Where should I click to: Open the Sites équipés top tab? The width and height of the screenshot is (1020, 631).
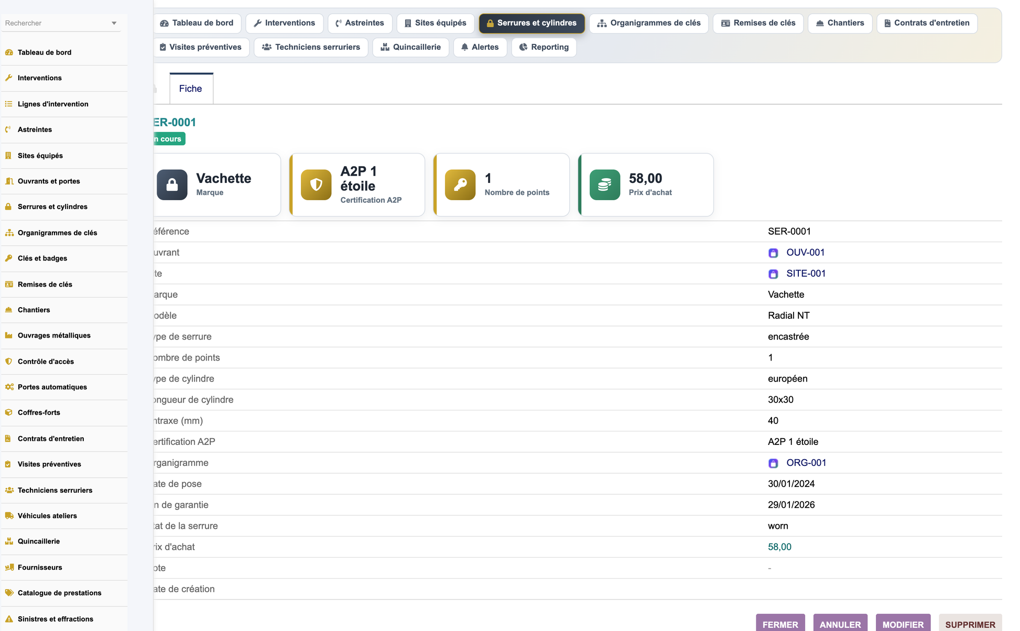436,23
